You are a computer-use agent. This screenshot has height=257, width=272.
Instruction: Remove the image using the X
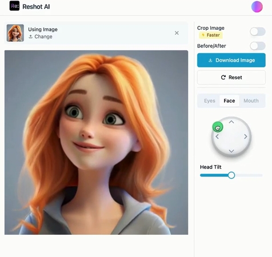[x=177, y=33]
